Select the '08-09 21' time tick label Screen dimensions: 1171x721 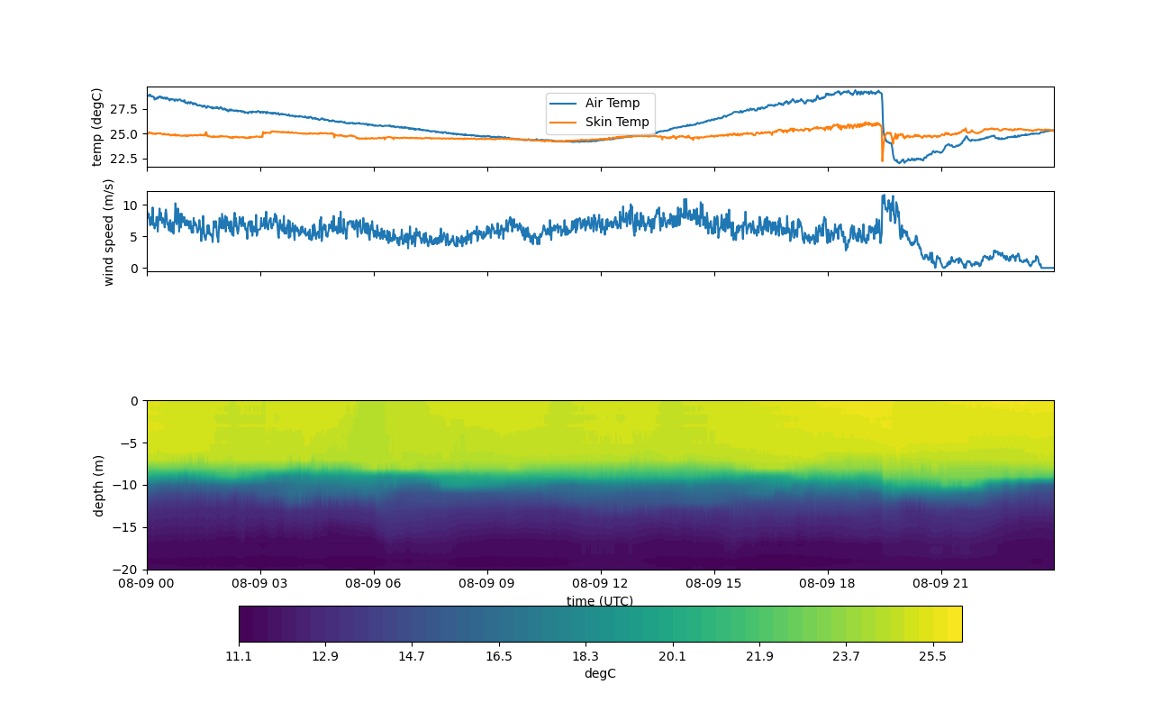pyautogui.click(x=941, y=583)
